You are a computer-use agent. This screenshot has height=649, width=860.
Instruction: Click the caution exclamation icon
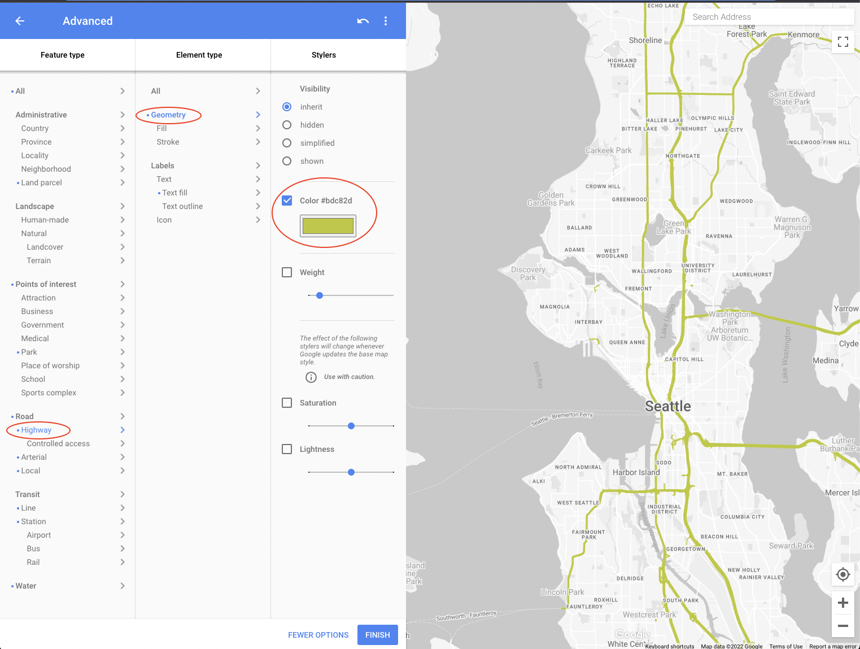pos(311,377)
